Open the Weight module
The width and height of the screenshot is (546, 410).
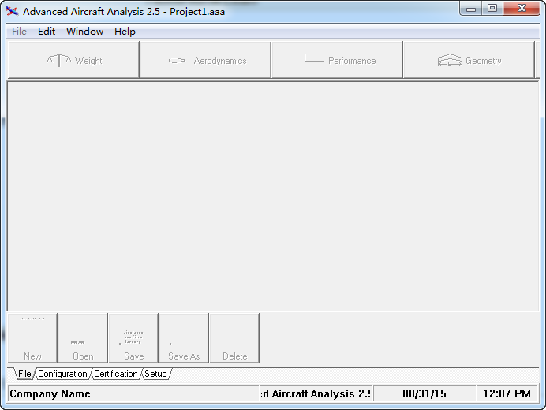(73, 60)
